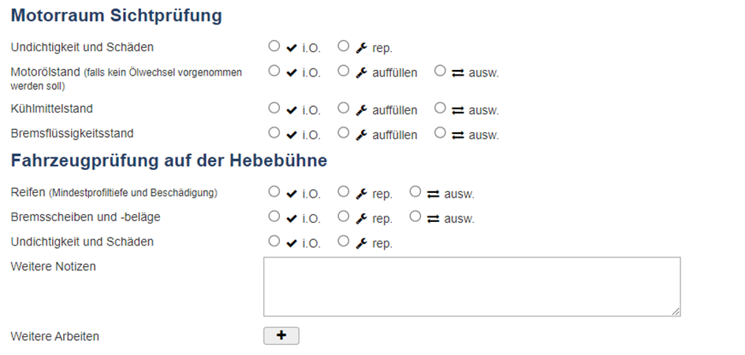Select ausw. radio for Kühlmittelstand

[x=441, y=108]
